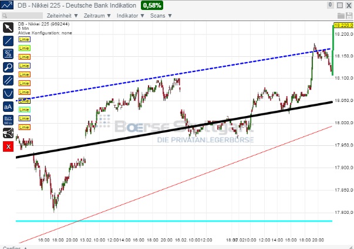354x249 pixels.
Task: Expand the Config panel at the bottom
Action: click(15, 247)
